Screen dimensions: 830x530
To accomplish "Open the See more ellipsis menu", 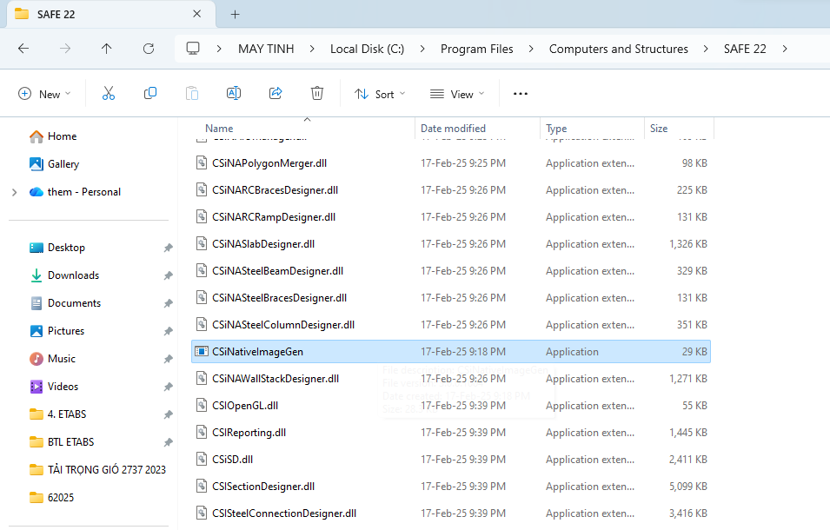I will [x=521, y=94].
